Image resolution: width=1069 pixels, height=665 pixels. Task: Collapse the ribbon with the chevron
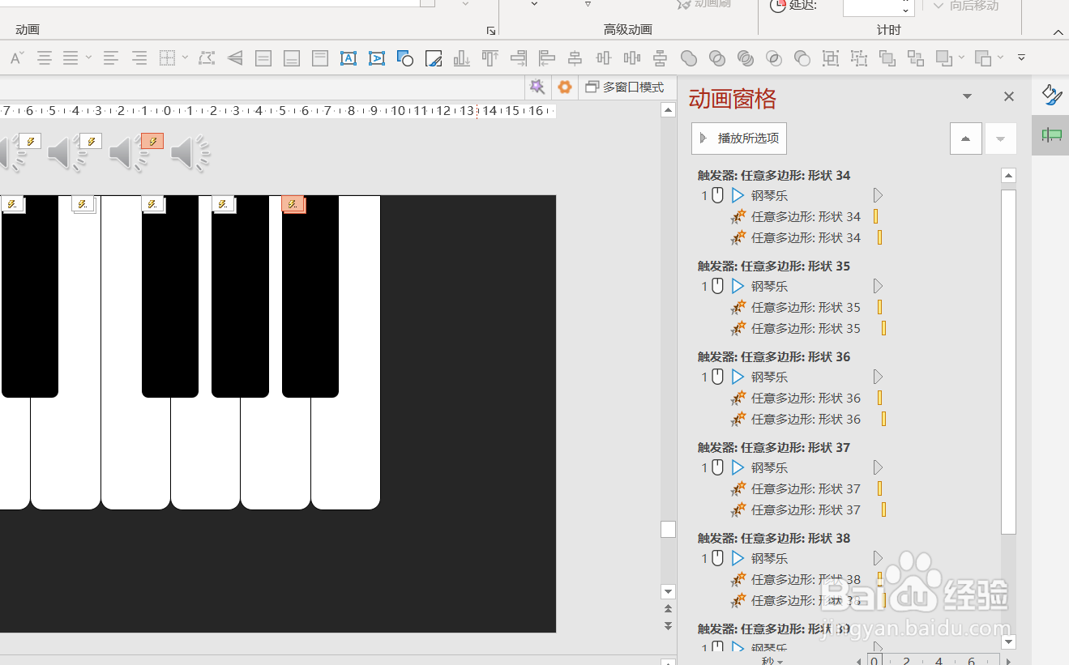click(x=1058, y=32)
